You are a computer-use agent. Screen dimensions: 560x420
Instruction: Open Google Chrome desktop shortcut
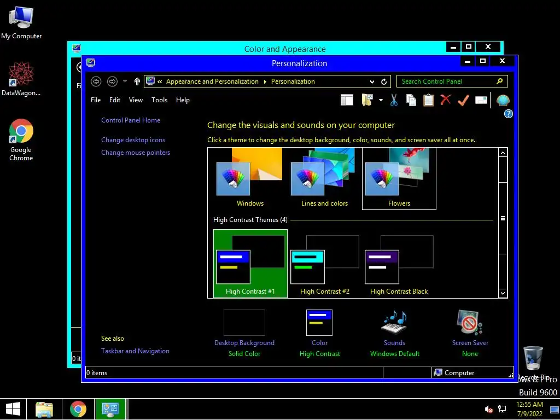point(21,140)
